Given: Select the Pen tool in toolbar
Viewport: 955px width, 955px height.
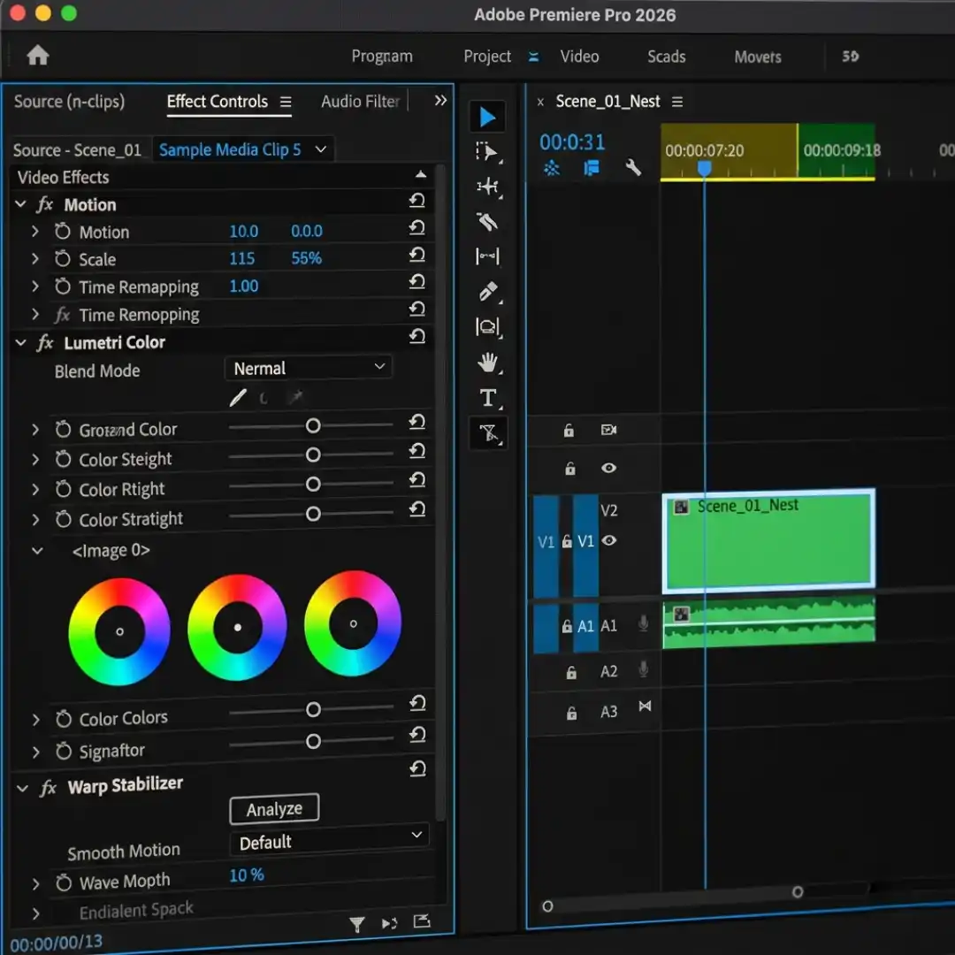Looking at the screenshot, I should click(488, 292).
